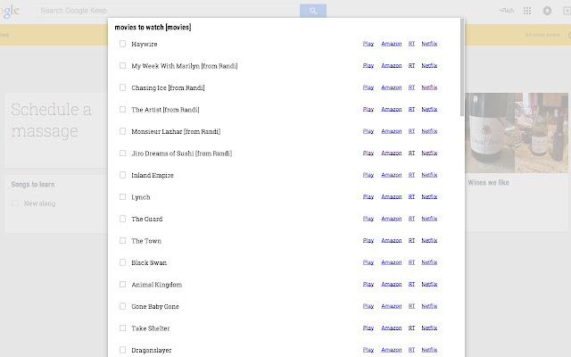Click into the Search Google Keep field

click(x=169, y=11)
